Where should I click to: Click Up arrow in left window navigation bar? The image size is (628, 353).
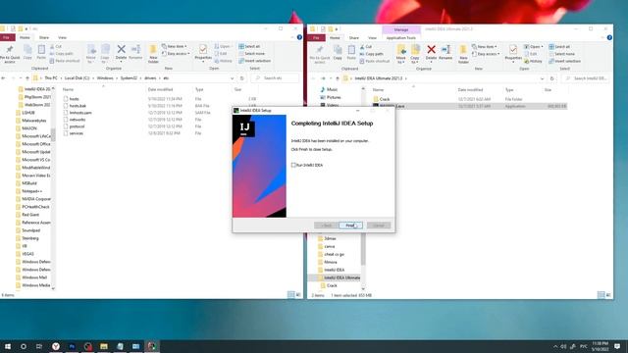click(27, 78)
